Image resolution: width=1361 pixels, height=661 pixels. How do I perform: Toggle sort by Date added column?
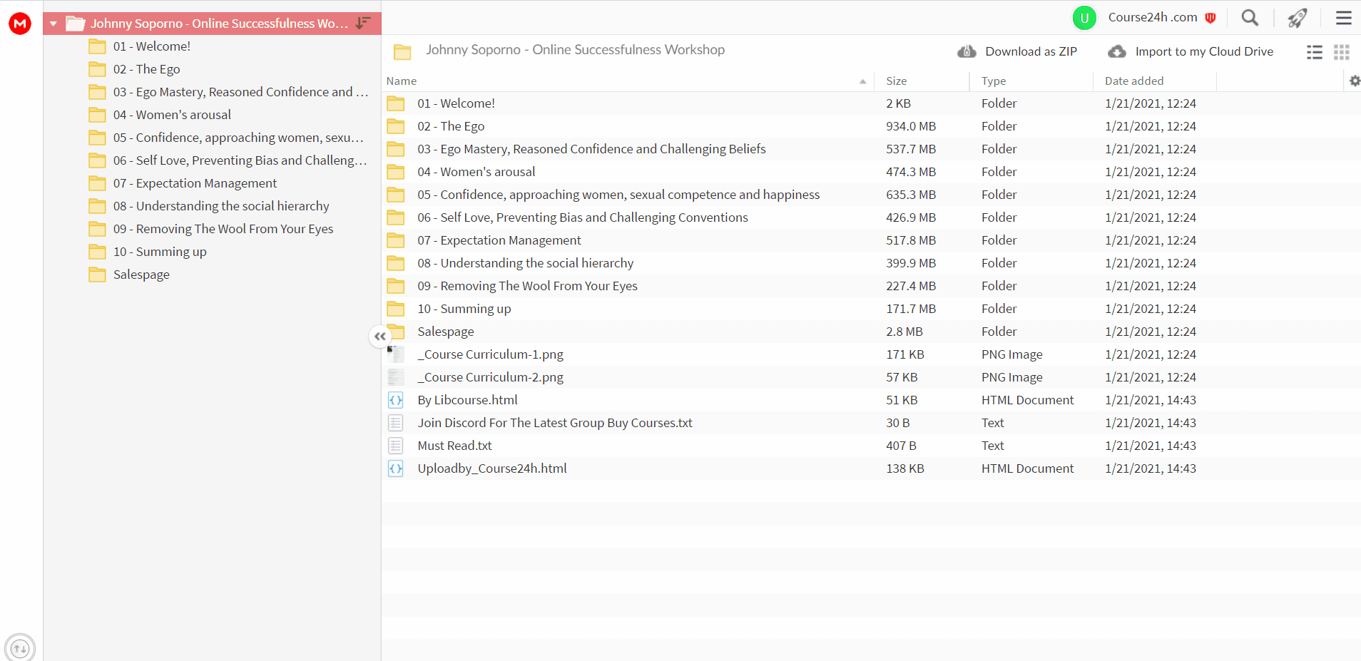1134,81
